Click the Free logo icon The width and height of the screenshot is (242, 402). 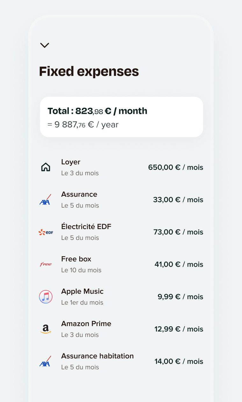(46, 264)
